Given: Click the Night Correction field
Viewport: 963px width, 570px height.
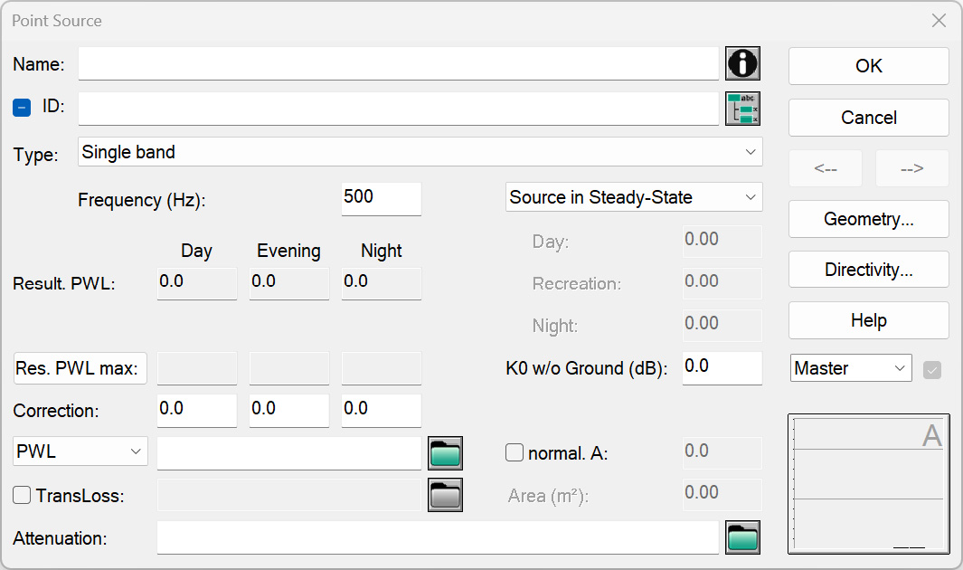Looking at the screenshot, I should 382,410.
